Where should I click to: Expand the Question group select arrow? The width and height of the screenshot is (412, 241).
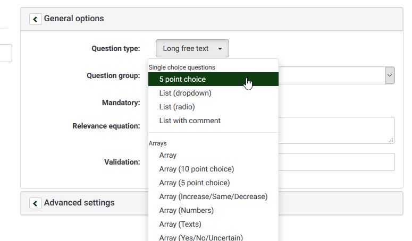coord(390,75)
